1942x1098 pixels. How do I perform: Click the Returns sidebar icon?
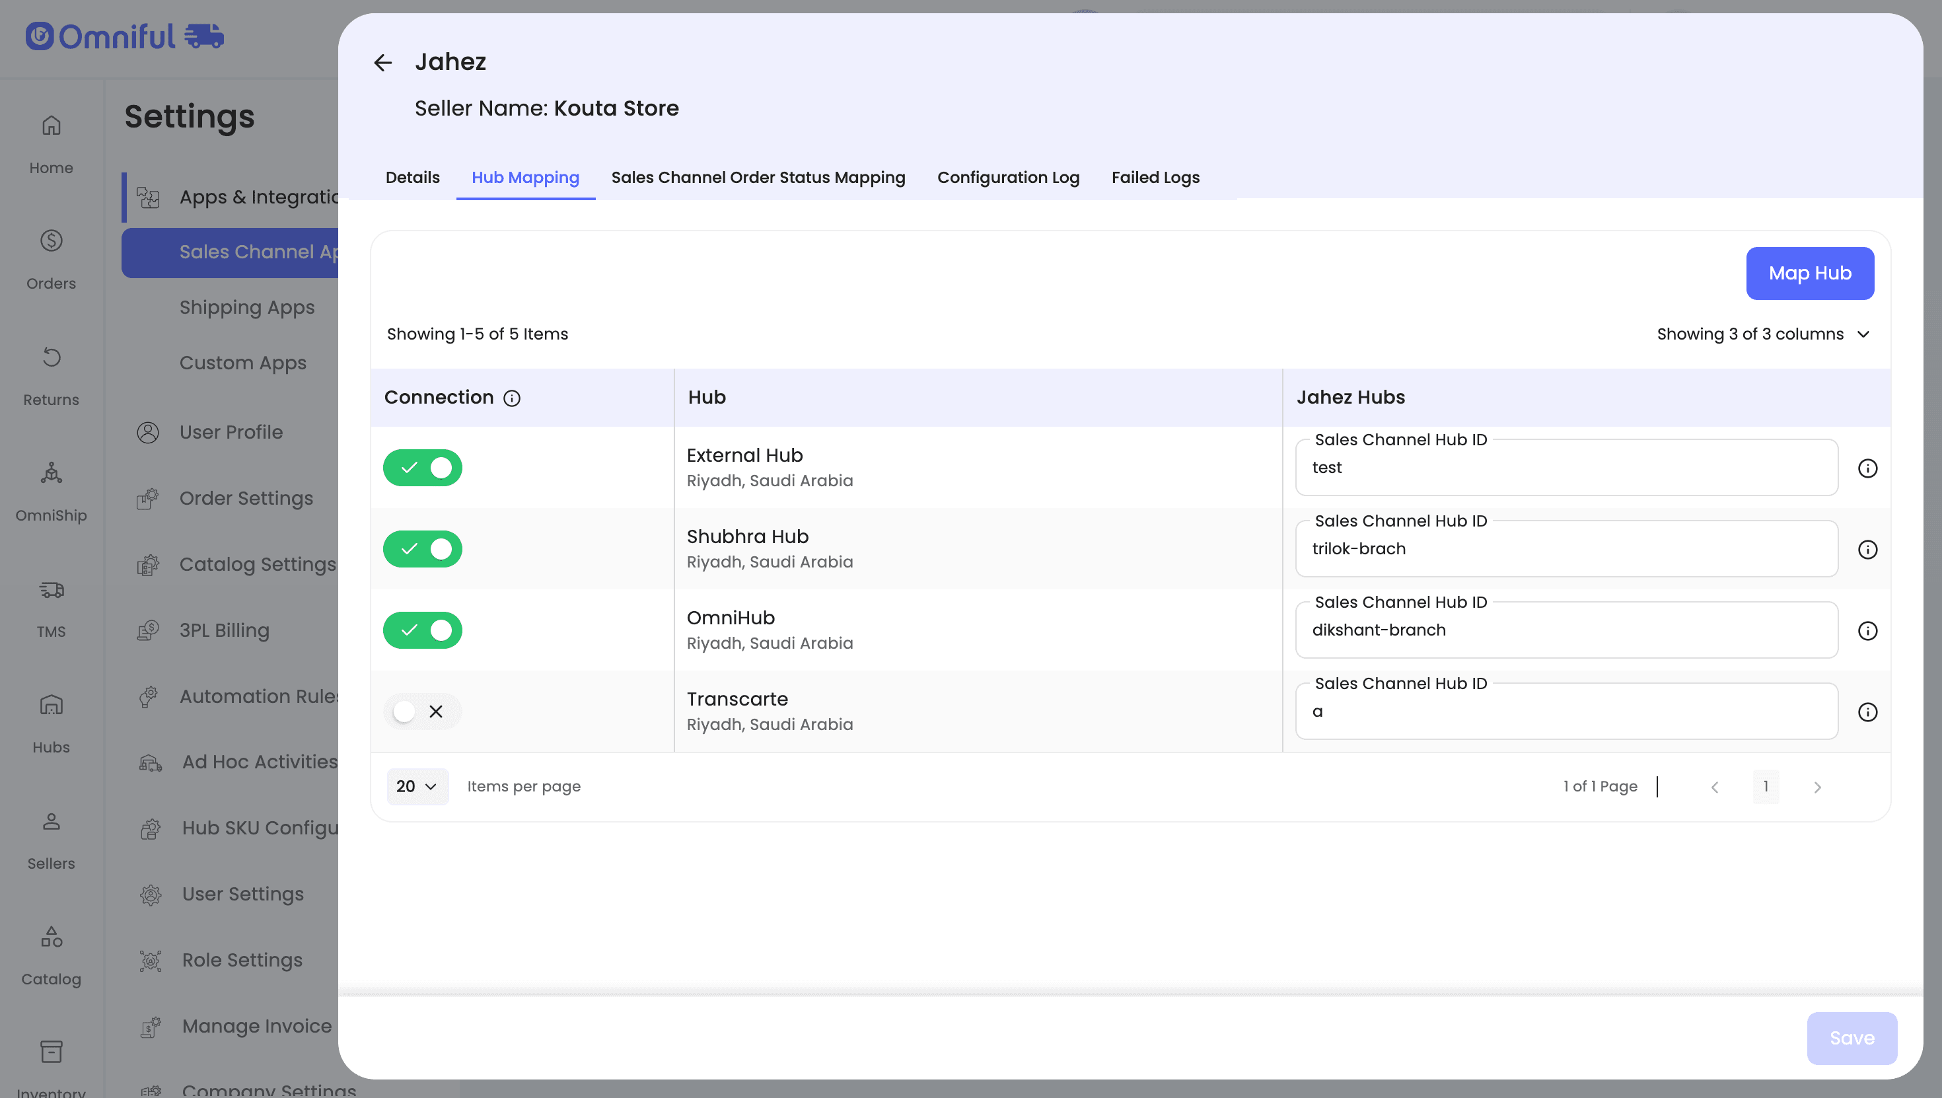click(52, 357)
